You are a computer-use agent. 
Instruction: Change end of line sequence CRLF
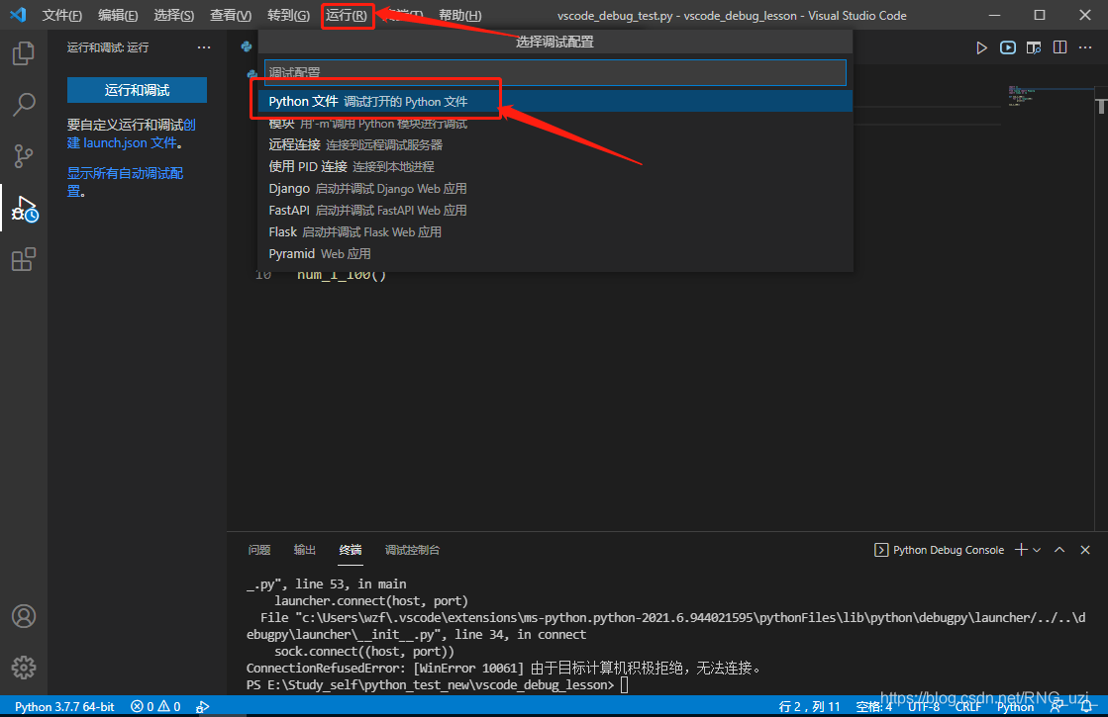[968, 706]
